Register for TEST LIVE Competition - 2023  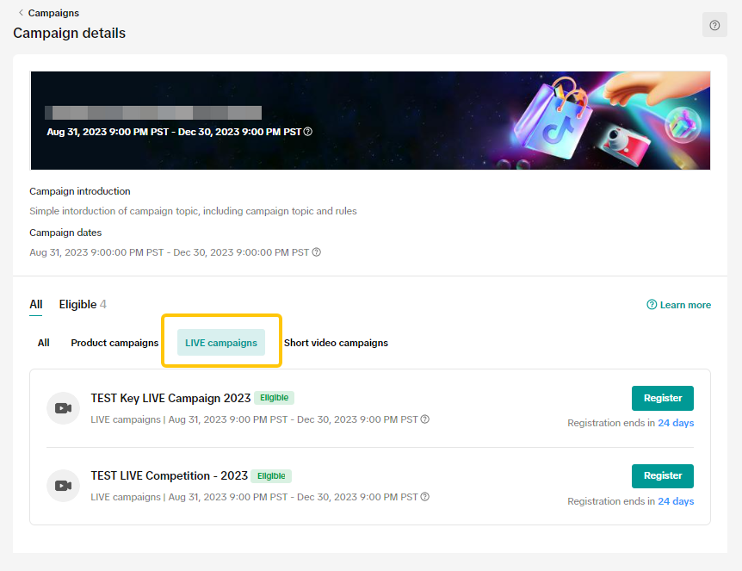pos(663,475)
